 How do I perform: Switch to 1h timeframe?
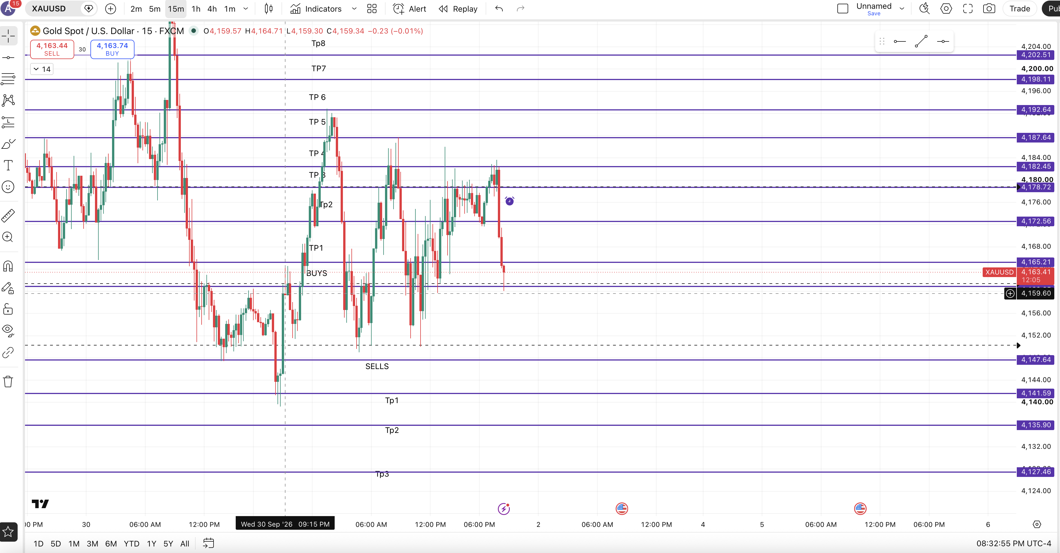click(196, 9)
